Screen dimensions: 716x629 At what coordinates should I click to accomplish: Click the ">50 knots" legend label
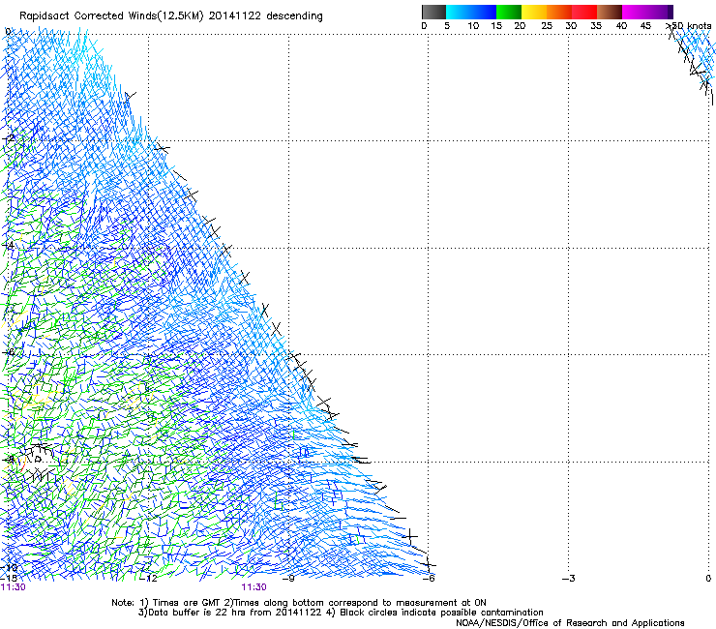coord(689,26)
